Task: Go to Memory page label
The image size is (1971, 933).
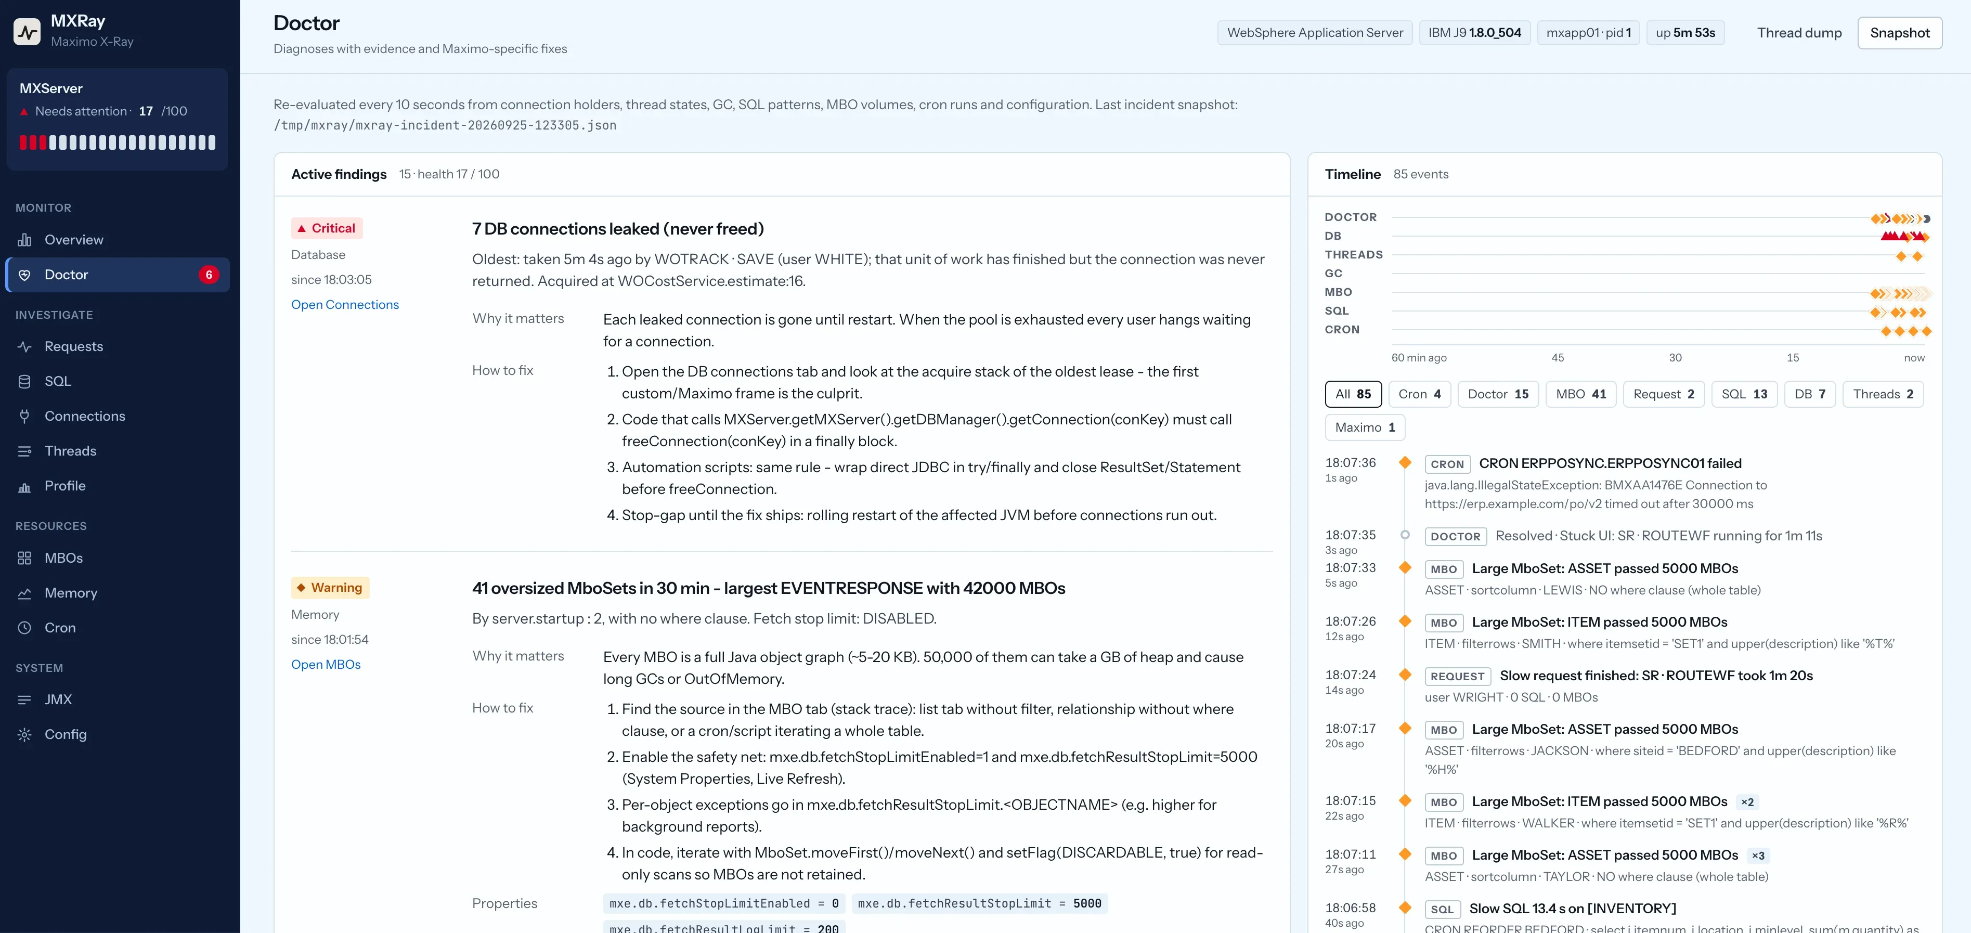Action: 70,593
